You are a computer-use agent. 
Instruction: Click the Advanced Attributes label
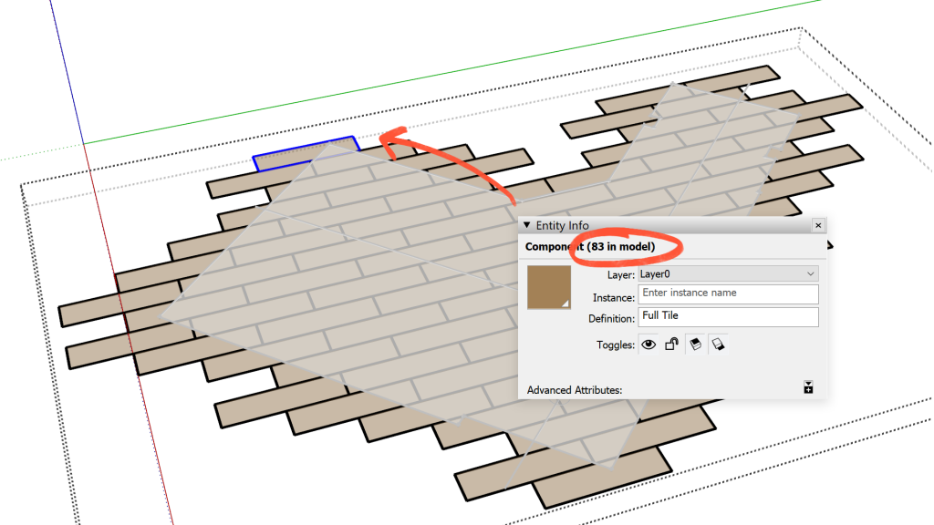[x=575, y=390]
